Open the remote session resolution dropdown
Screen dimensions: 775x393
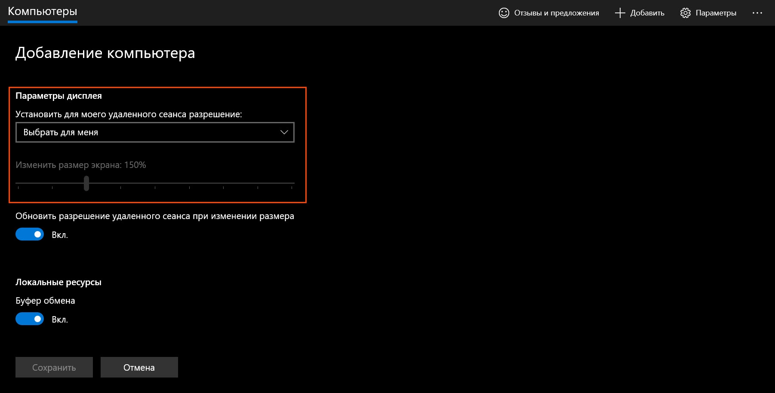click(155, 132)
